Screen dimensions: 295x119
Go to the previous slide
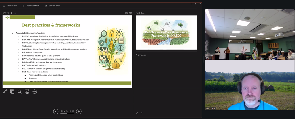click(x=56, y=112)
